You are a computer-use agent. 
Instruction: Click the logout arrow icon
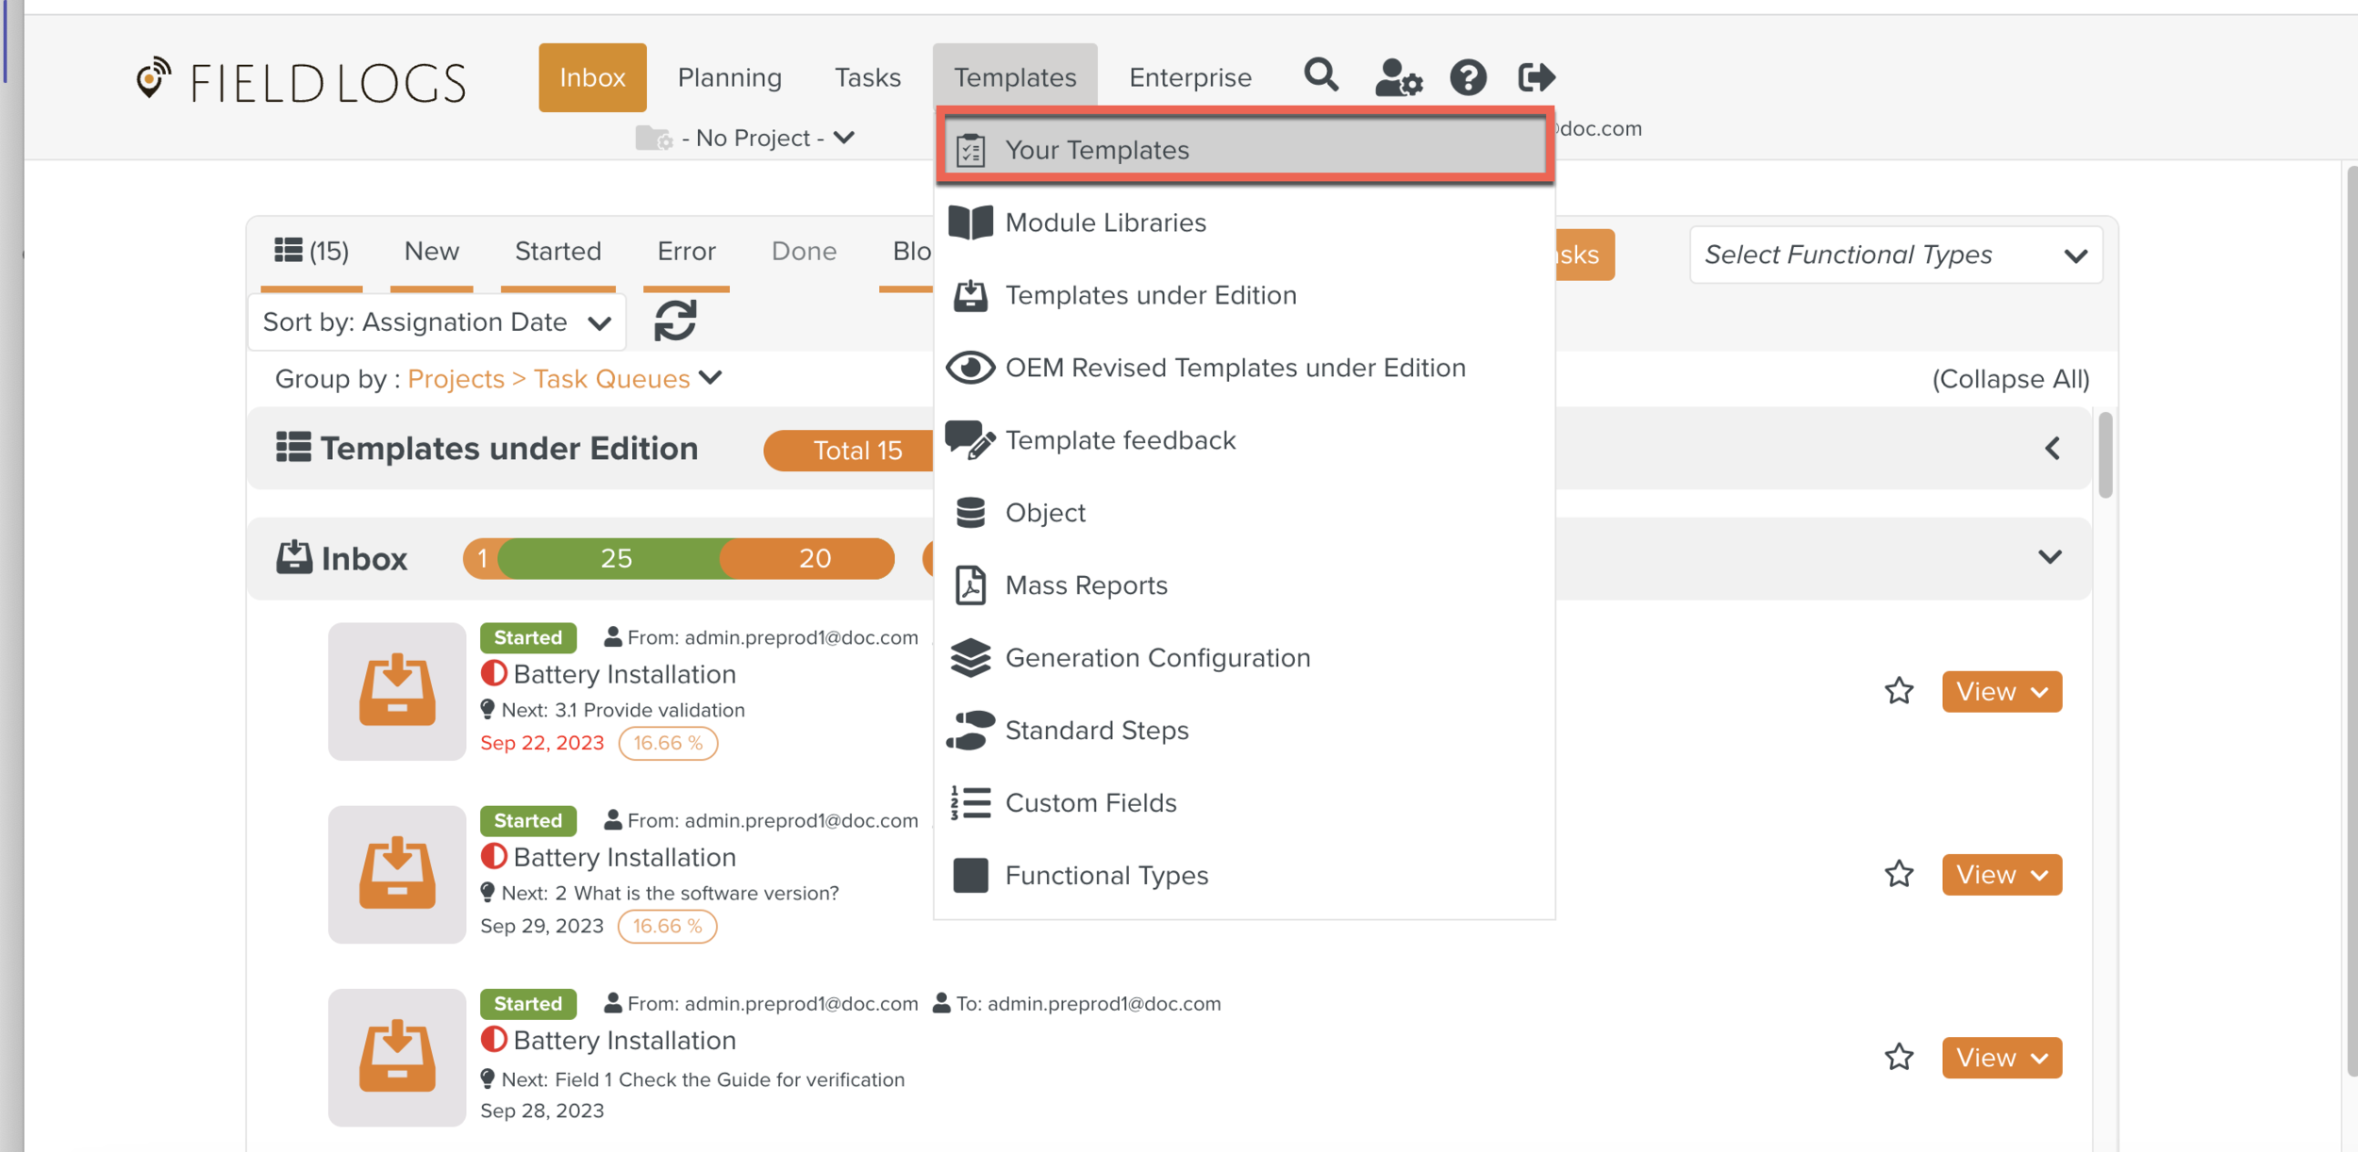click(1536, 77)
